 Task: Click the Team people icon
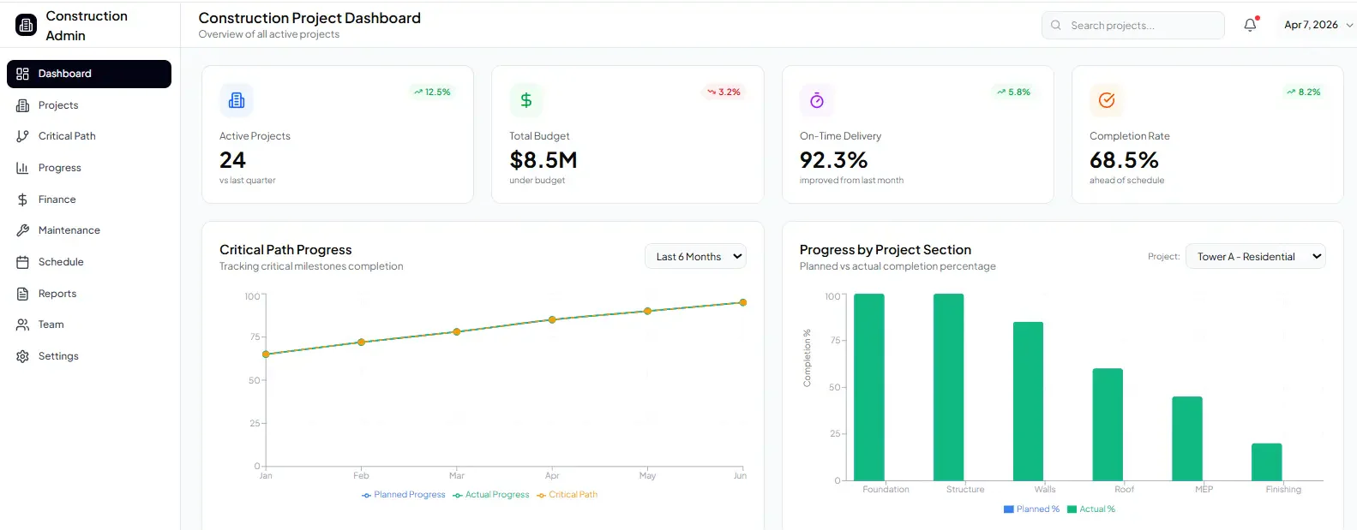(22, 325)
